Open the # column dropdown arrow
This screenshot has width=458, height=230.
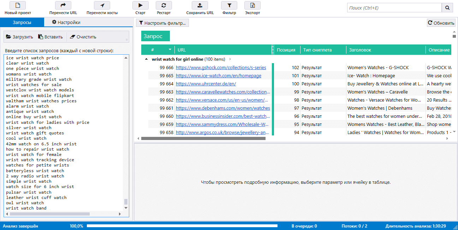click(x=170, y=50)
